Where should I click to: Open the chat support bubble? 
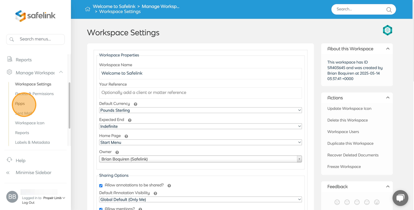(400, 198)
